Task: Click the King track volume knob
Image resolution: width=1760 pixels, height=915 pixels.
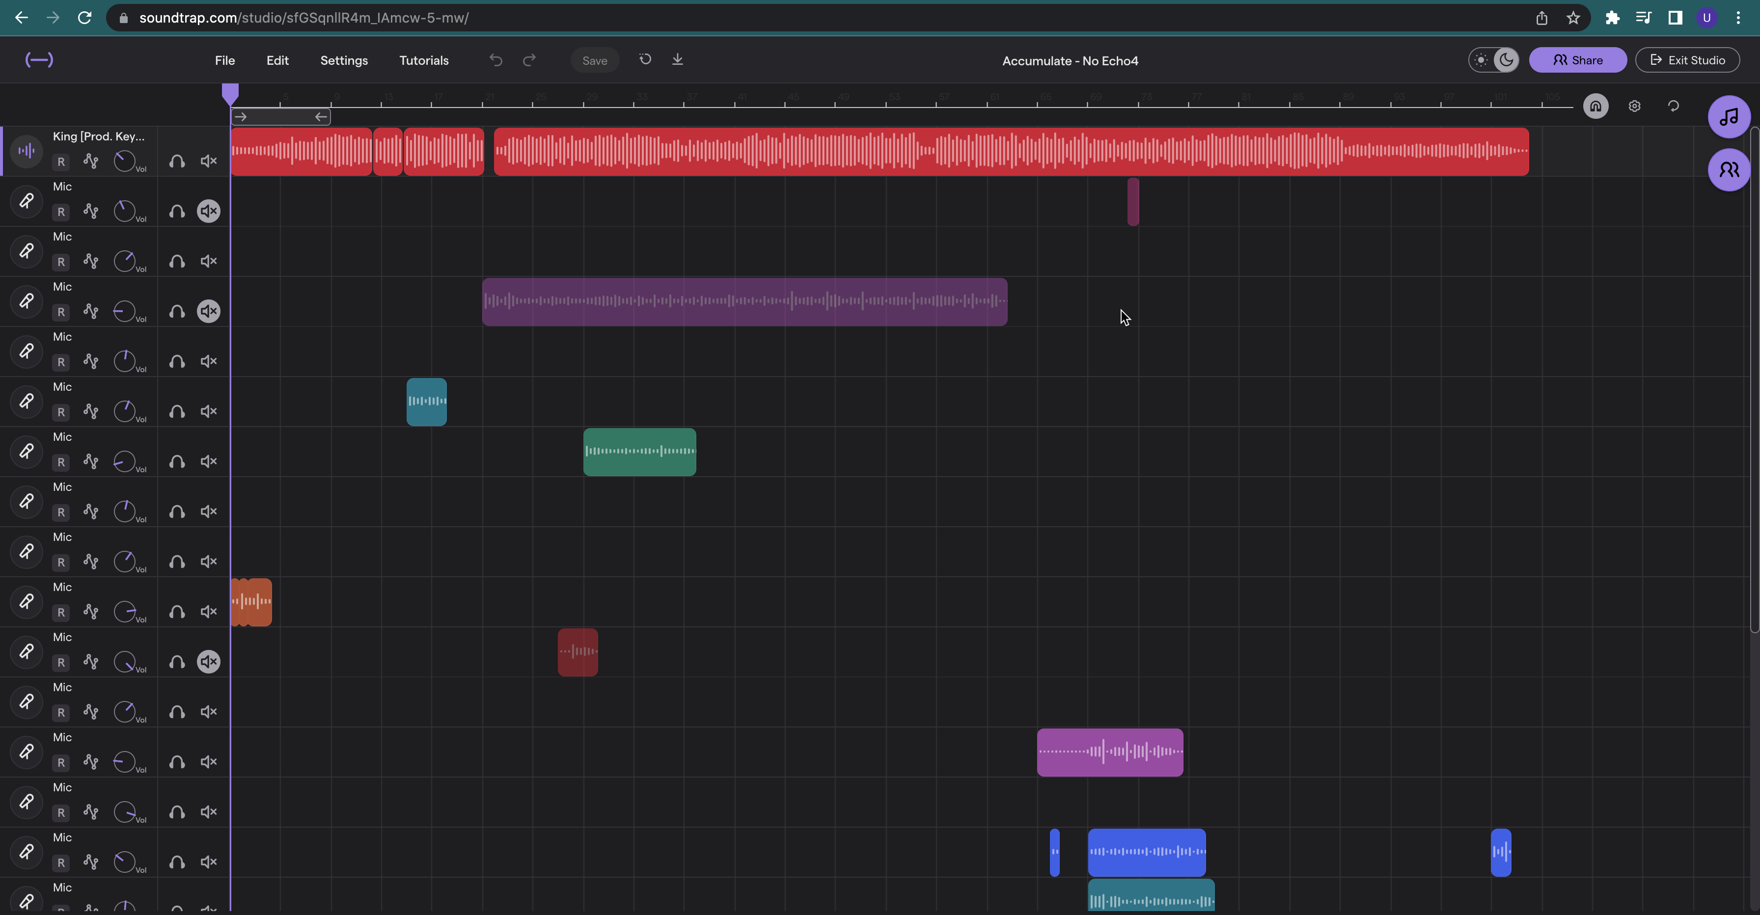Action: [x=124, y=161]
